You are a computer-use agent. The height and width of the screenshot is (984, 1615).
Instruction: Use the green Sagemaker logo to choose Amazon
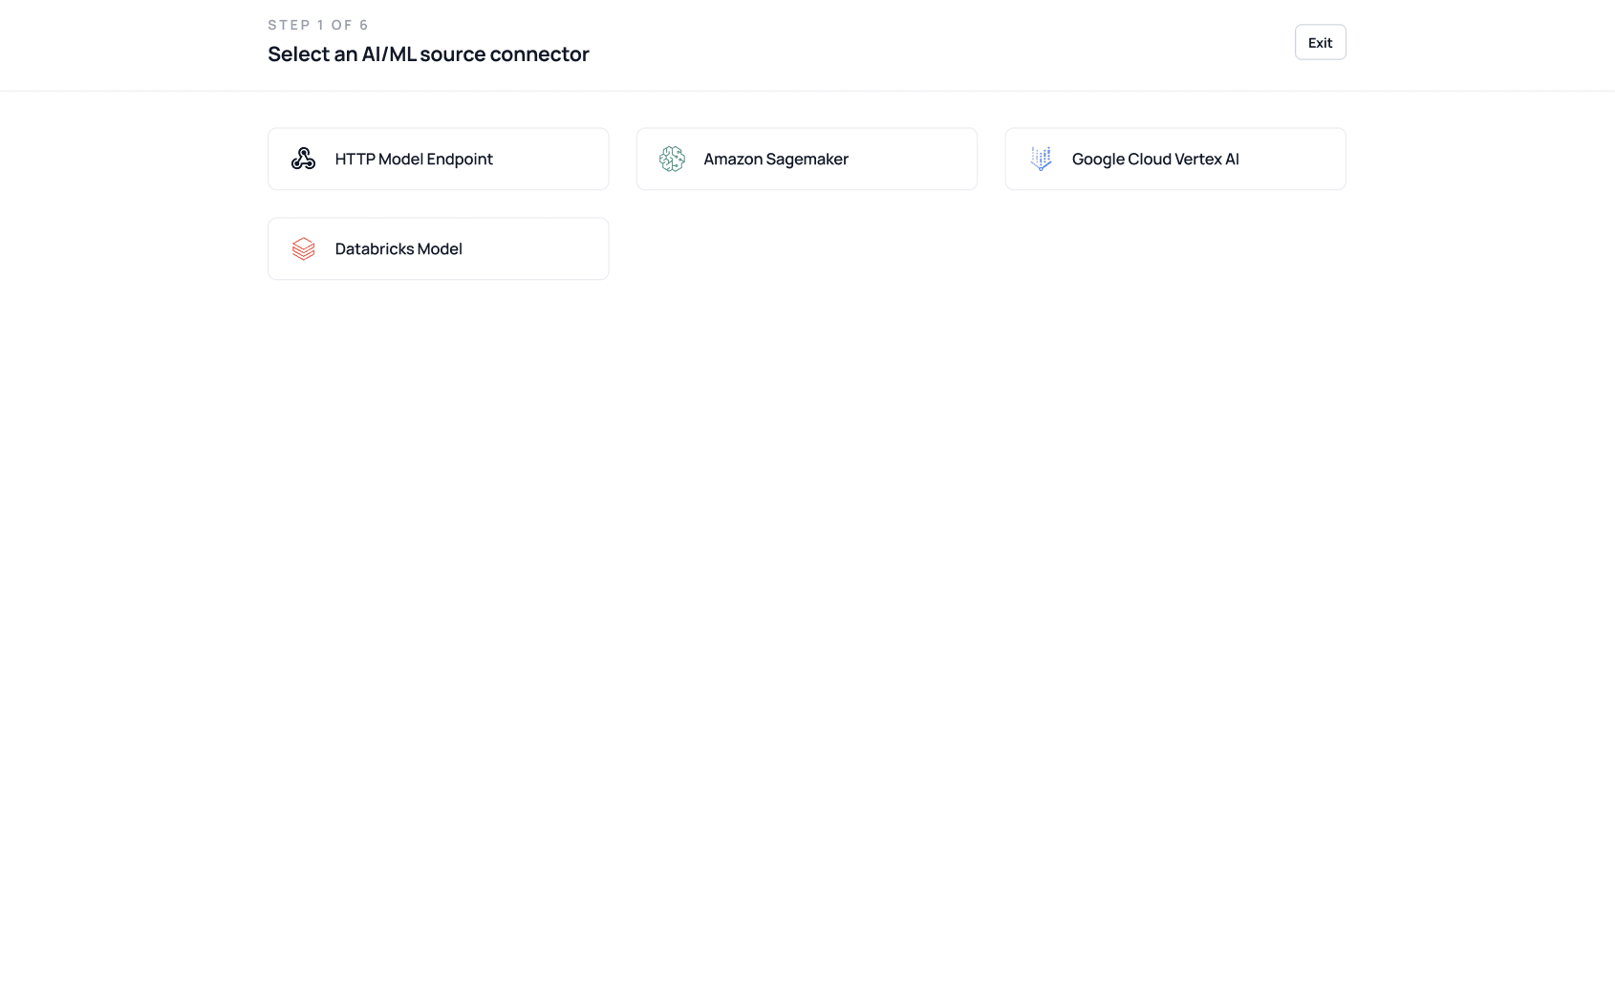[672, 159]
